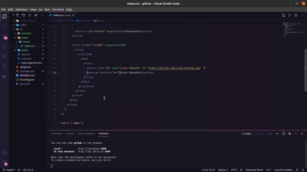The height and width of the screenshot is (172, 307).
Task: Collapse all folders in explorer
Action: pyautogui.click(x=36, y=15)
